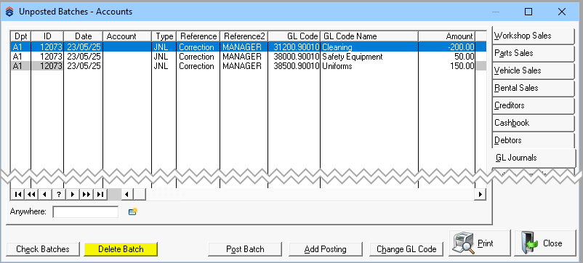The width and height of the screenshot is (583, 263).
Task: Jump to first record navigation button
Action: pos(17,194)
